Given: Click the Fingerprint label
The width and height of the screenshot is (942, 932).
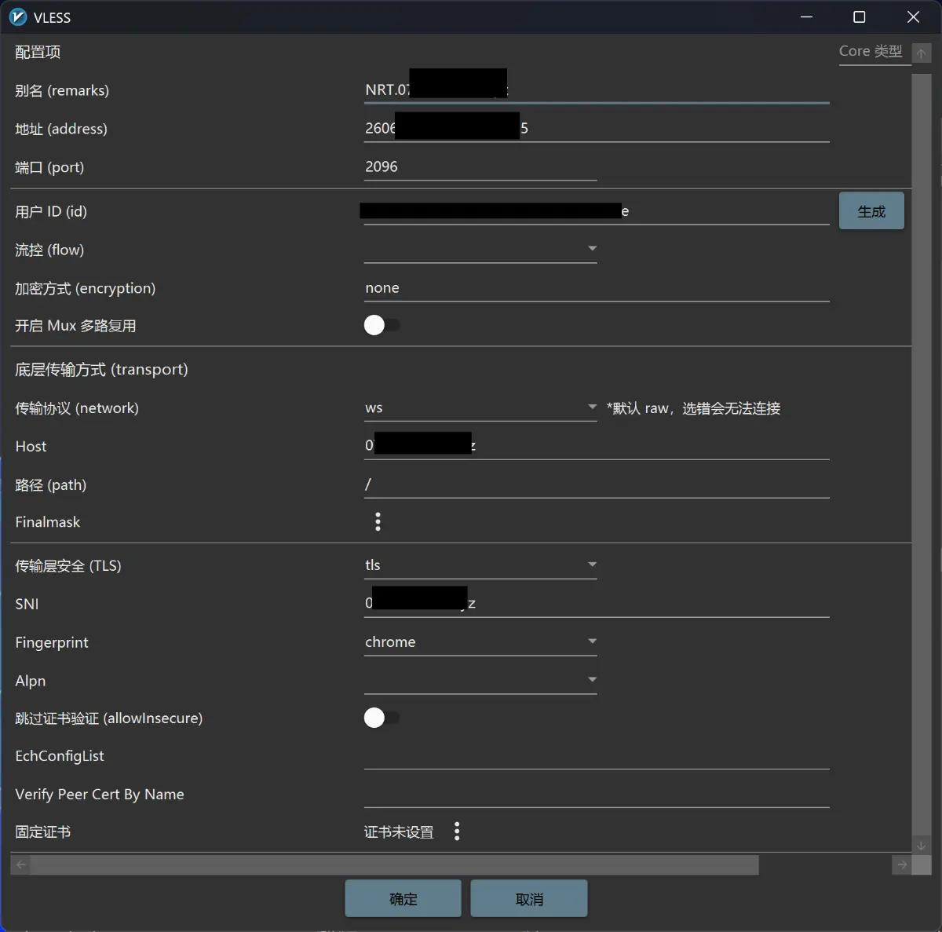Looking at the screenshot, I should 52,642.
